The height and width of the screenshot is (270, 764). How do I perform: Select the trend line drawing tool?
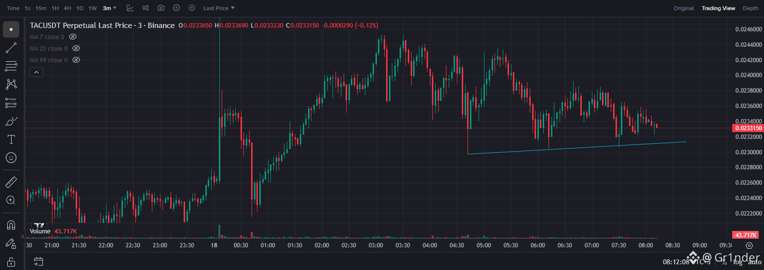pos(11,48)
